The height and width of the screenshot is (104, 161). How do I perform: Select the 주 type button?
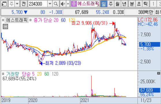click(12, 4)
